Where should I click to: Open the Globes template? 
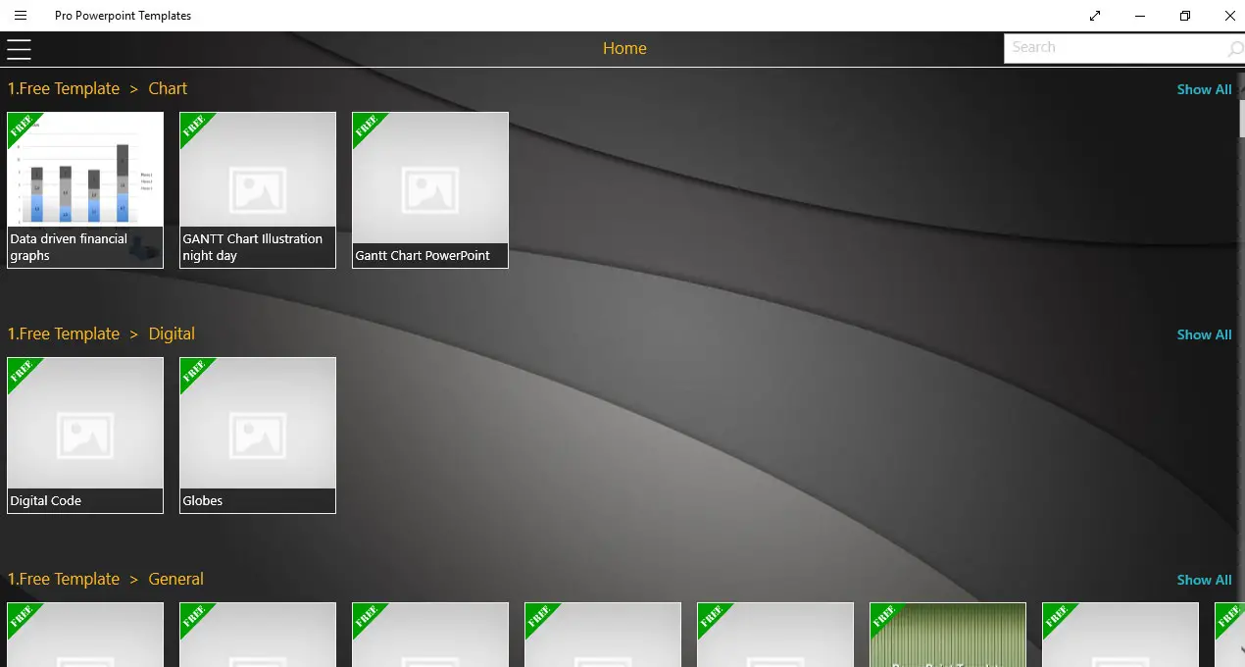point(258,436)
